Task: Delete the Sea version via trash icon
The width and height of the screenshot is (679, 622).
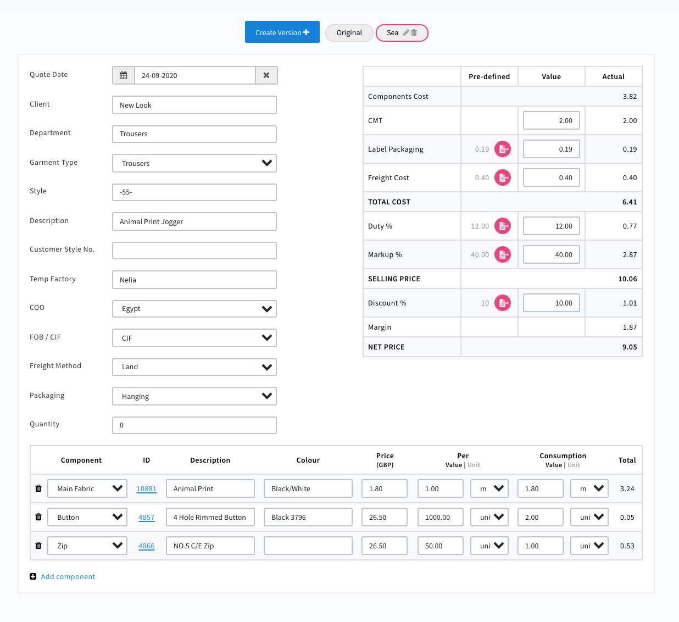Action: click(x=414, y=32)
